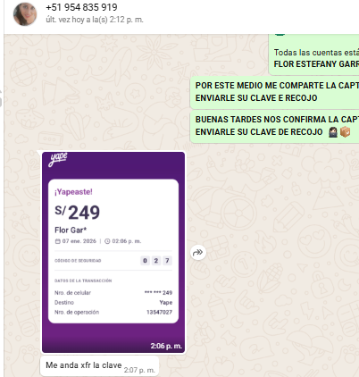359x377 pixels.
Task: Click the woman emoji before the package
Action: click(333, 131)
